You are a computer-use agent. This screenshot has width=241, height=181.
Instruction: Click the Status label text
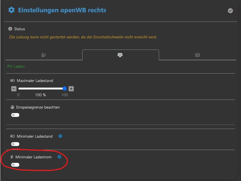[20, 29]
